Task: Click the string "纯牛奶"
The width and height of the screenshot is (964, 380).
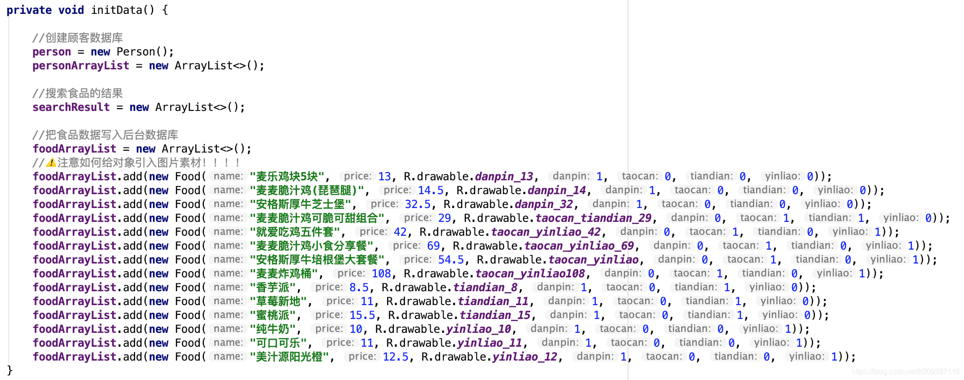Action: (272, 329)
